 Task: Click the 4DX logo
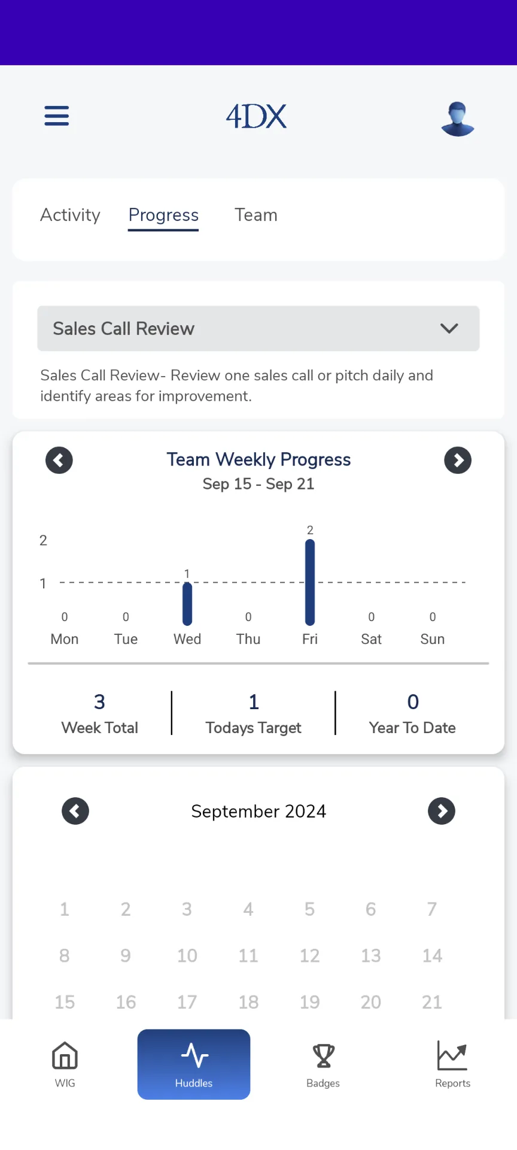coord(256,116)
